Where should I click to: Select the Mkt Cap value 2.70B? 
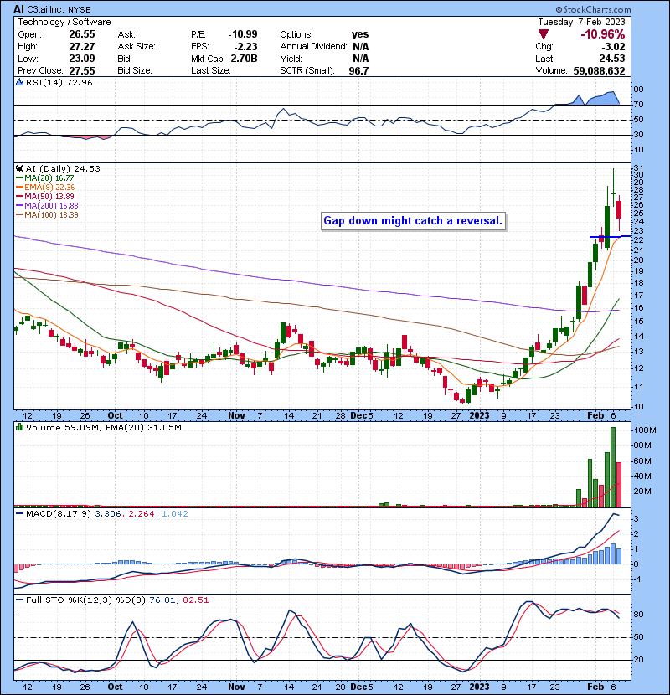click(x=244, y=59)
